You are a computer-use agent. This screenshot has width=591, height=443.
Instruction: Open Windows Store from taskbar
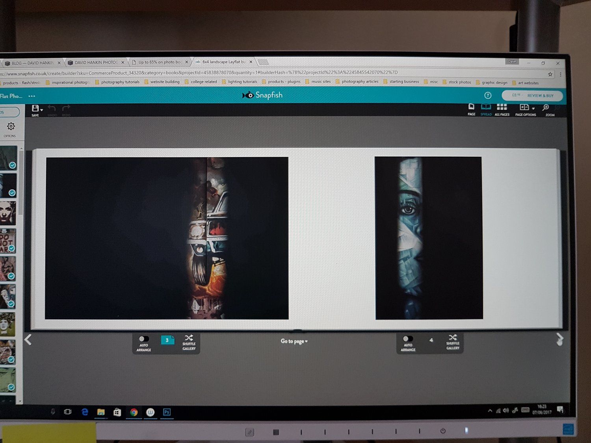tap(117, 412)
